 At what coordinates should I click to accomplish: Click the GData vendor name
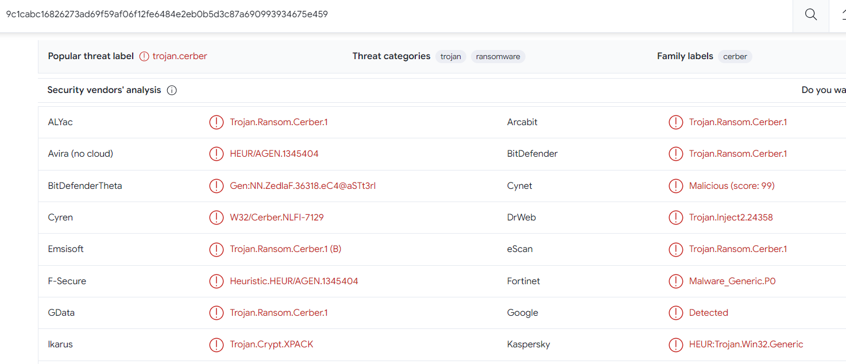(x=61, y=313)
